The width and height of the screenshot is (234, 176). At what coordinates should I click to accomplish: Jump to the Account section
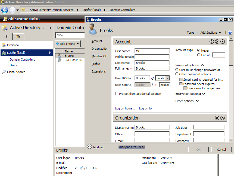pos(97,41)
